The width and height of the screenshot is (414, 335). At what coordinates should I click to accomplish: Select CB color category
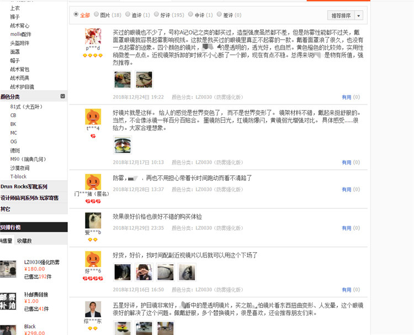coord(13,116)
